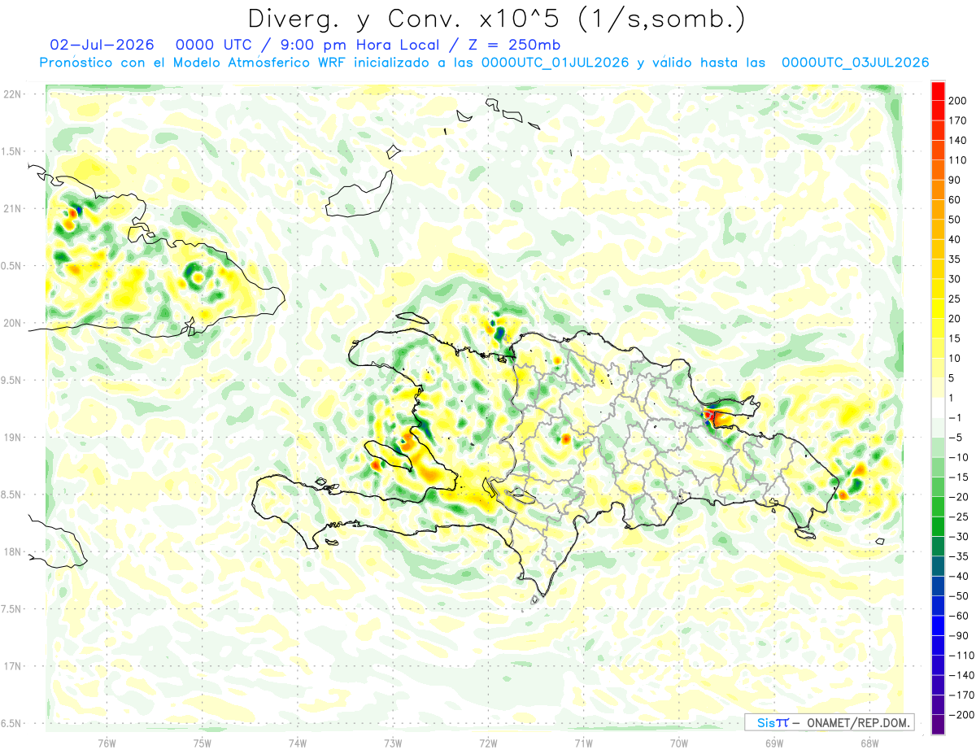
Task: Click the longitude axis label "68W"
Action: 869,742
